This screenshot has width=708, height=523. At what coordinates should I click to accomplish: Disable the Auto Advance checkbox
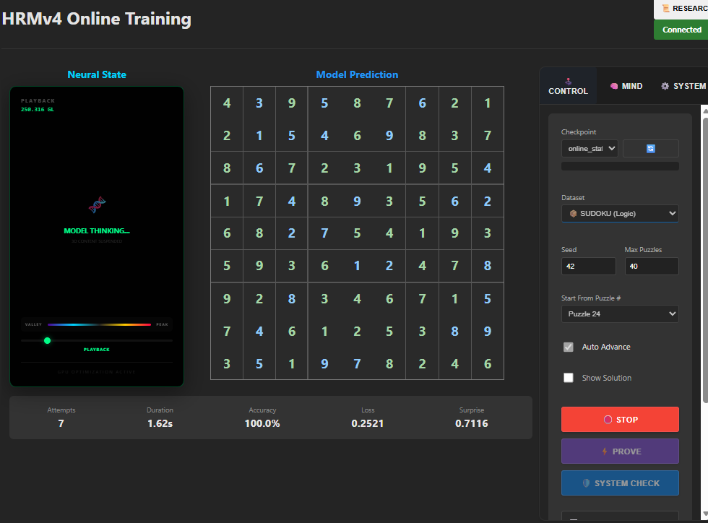click(569, 347)
